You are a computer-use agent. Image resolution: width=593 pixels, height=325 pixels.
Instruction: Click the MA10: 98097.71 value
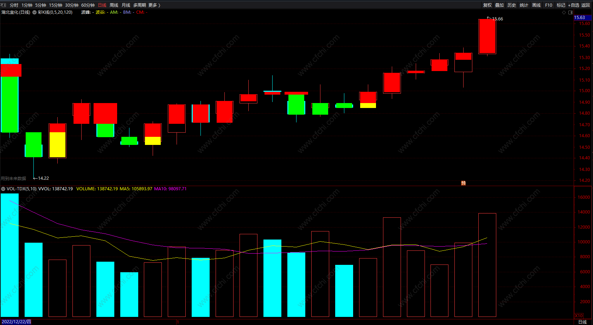(x=170, y=189)
